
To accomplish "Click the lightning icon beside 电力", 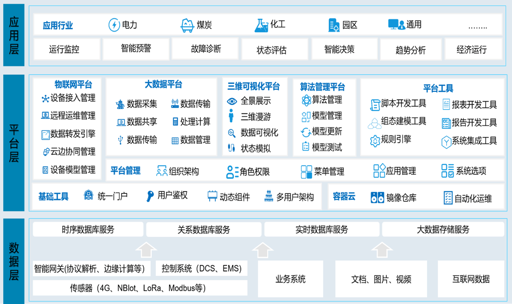I will [114, 25].
